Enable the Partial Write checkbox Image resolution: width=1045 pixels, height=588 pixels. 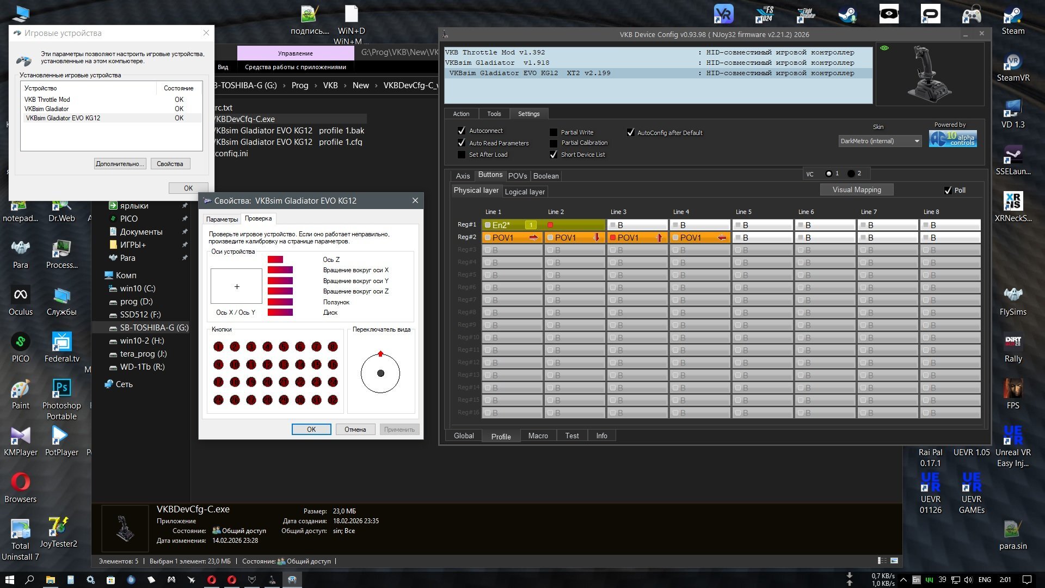[554, 132]
